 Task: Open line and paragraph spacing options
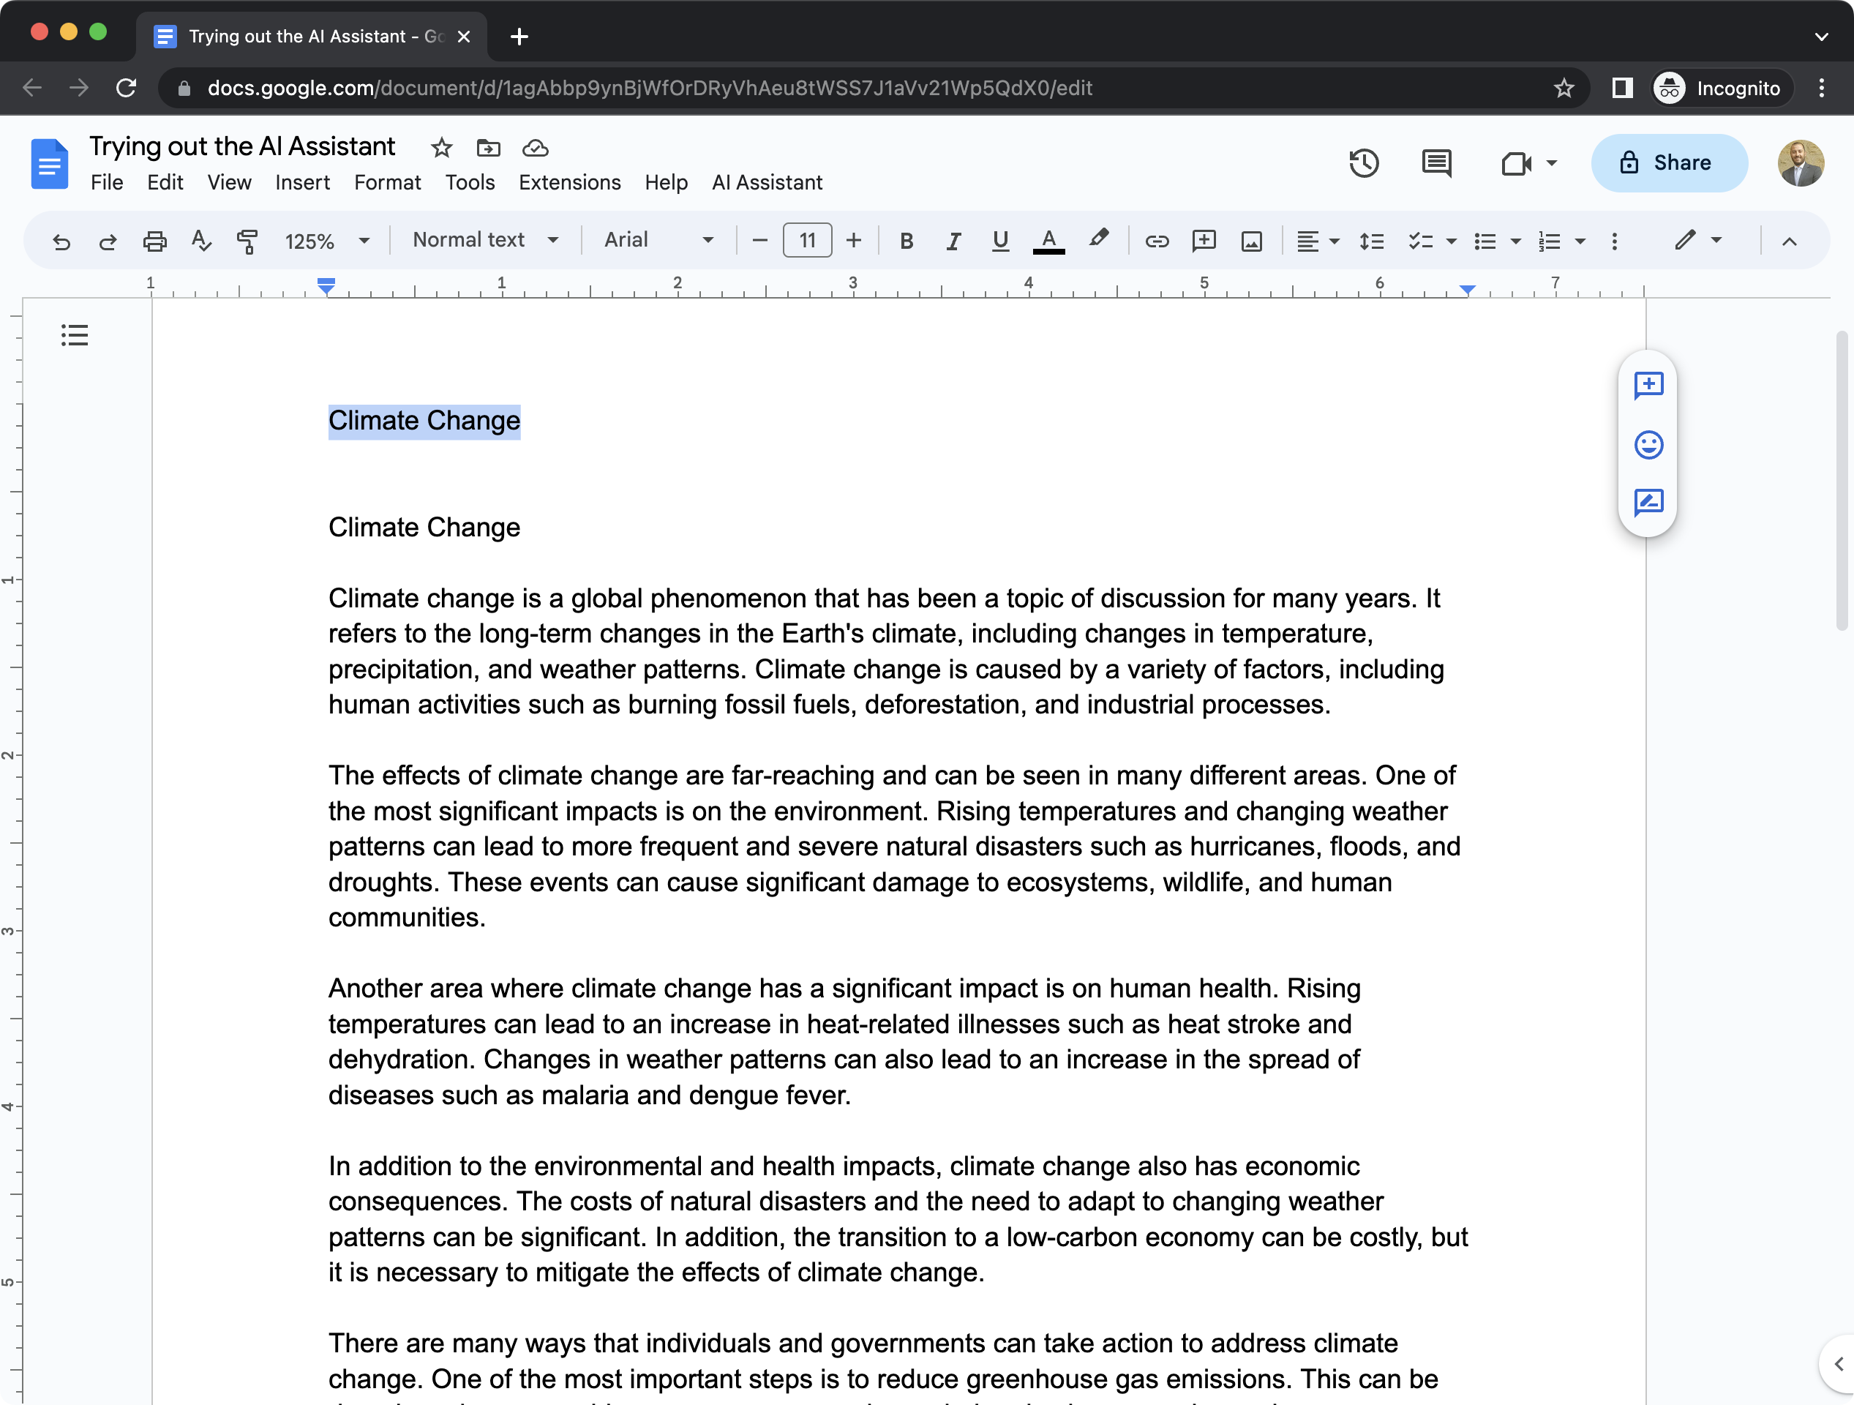[x=1371, y=241]
